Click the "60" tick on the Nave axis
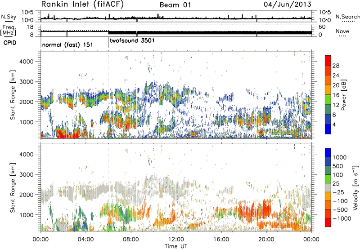This screenshot has height=249, width=360. (322, 27)
